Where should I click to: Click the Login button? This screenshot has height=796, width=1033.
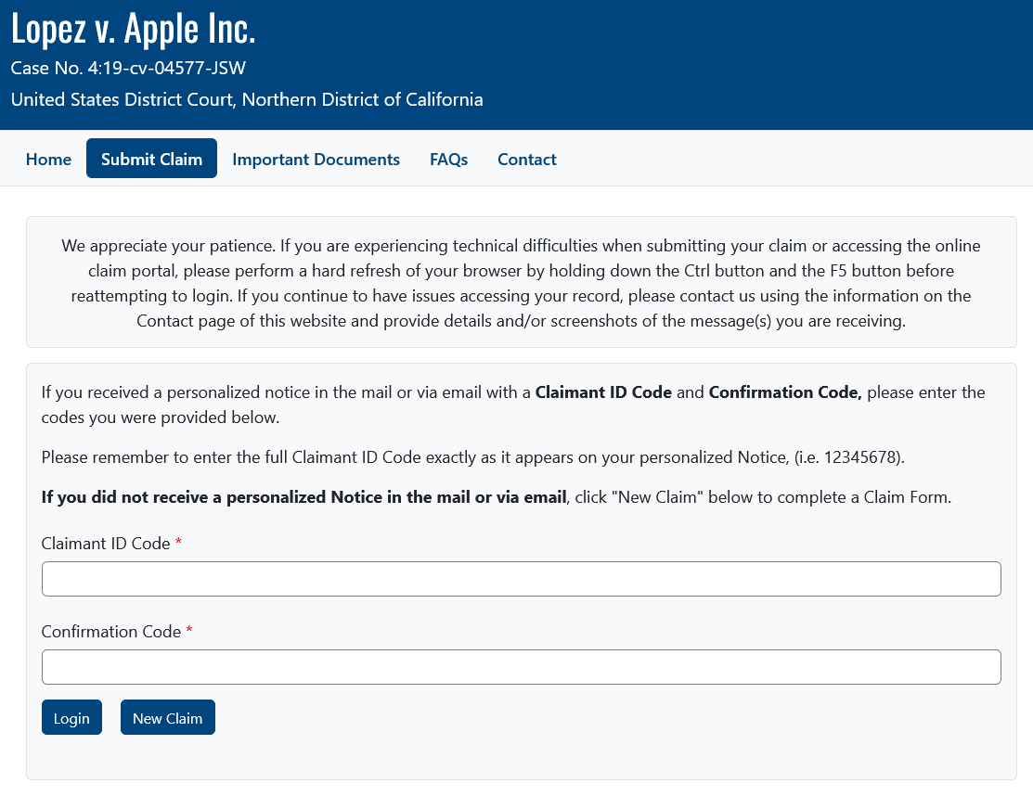(x=71, y=717)
